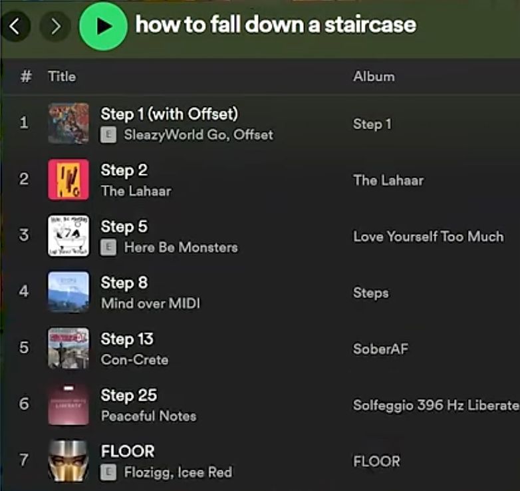Screen dimensions: 520x491
Task: Go back with the left arrow
Action: click(16, 26)
